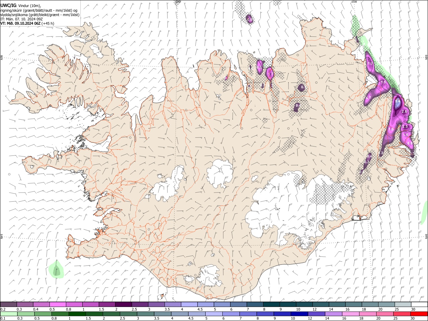
Task: Pick the white snow swatch right of 30
Action: (419, 305)
